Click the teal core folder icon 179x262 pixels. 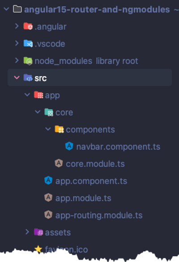49,112
